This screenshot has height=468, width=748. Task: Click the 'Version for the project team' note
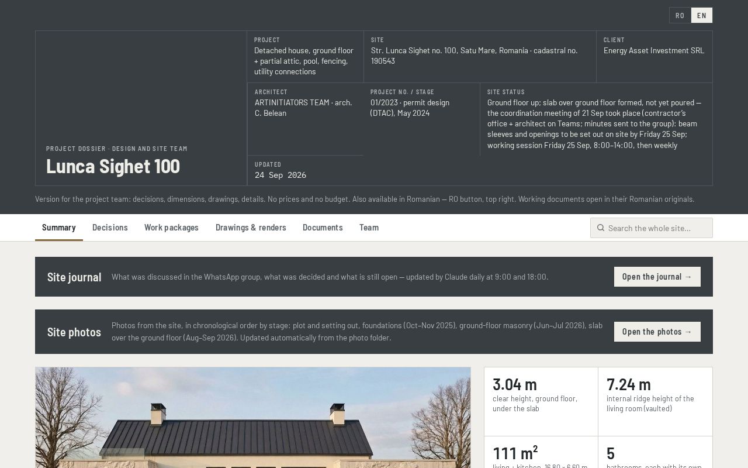click(x=365, y=199)
